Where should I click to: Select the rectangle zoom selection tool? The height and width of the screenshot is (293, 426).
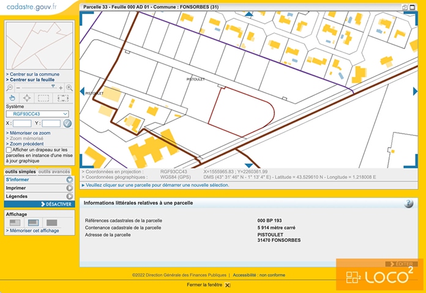(43, 98)
